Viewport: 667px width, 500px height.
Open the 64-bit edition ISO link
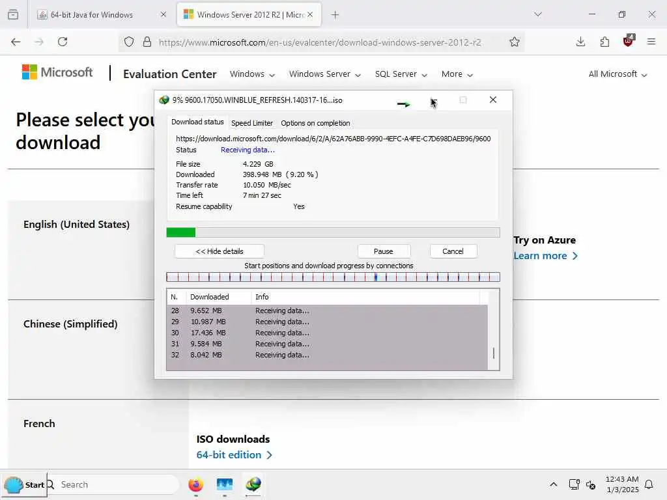[234, 454]
